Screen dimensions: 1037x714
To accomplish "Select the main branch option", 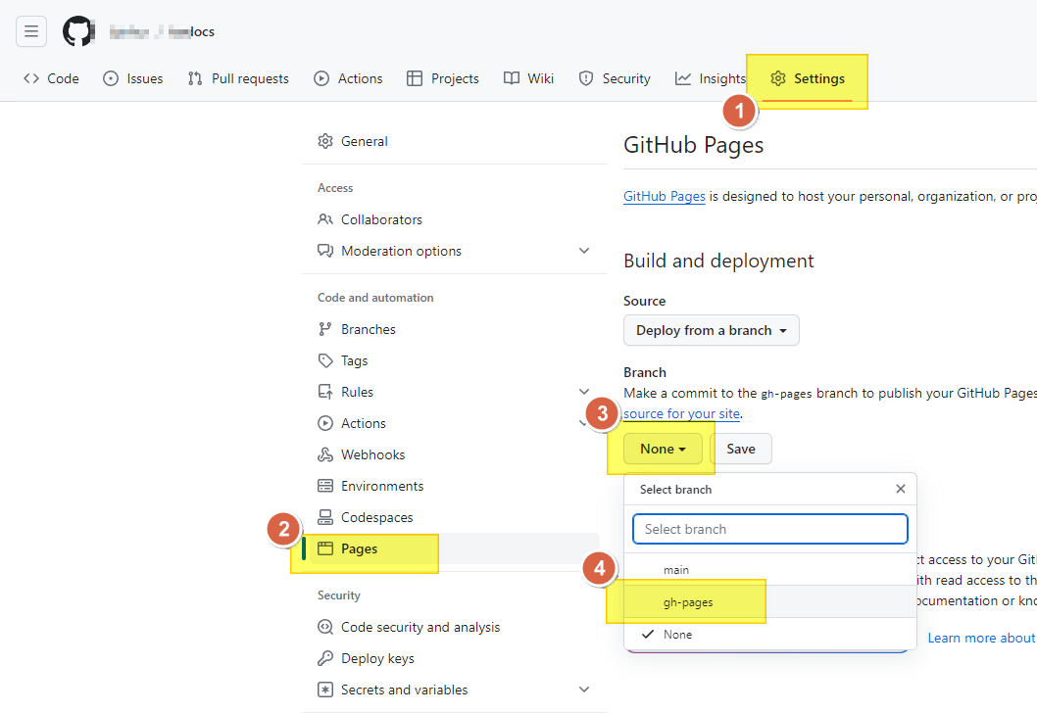I will (x=770, y=569).
